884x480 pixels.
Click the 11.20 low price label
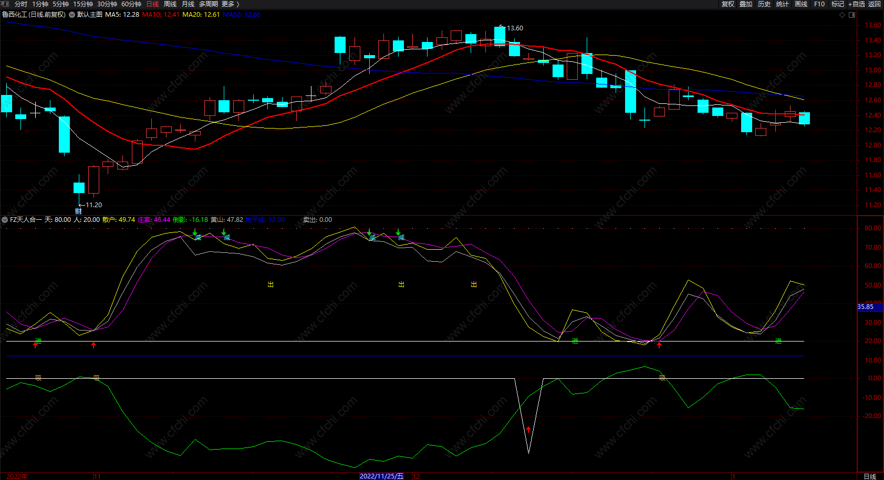pyautogui.click(x=93, y=205)
